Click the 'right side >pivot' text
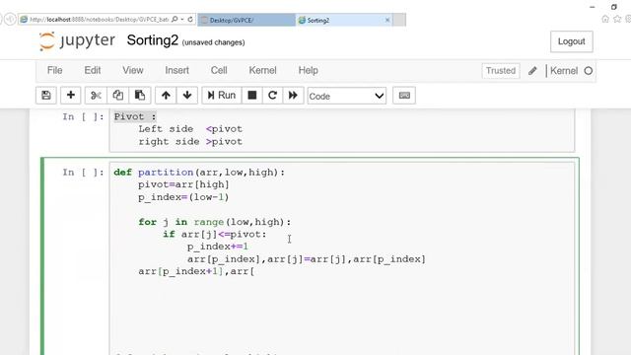 pos(190,142)
